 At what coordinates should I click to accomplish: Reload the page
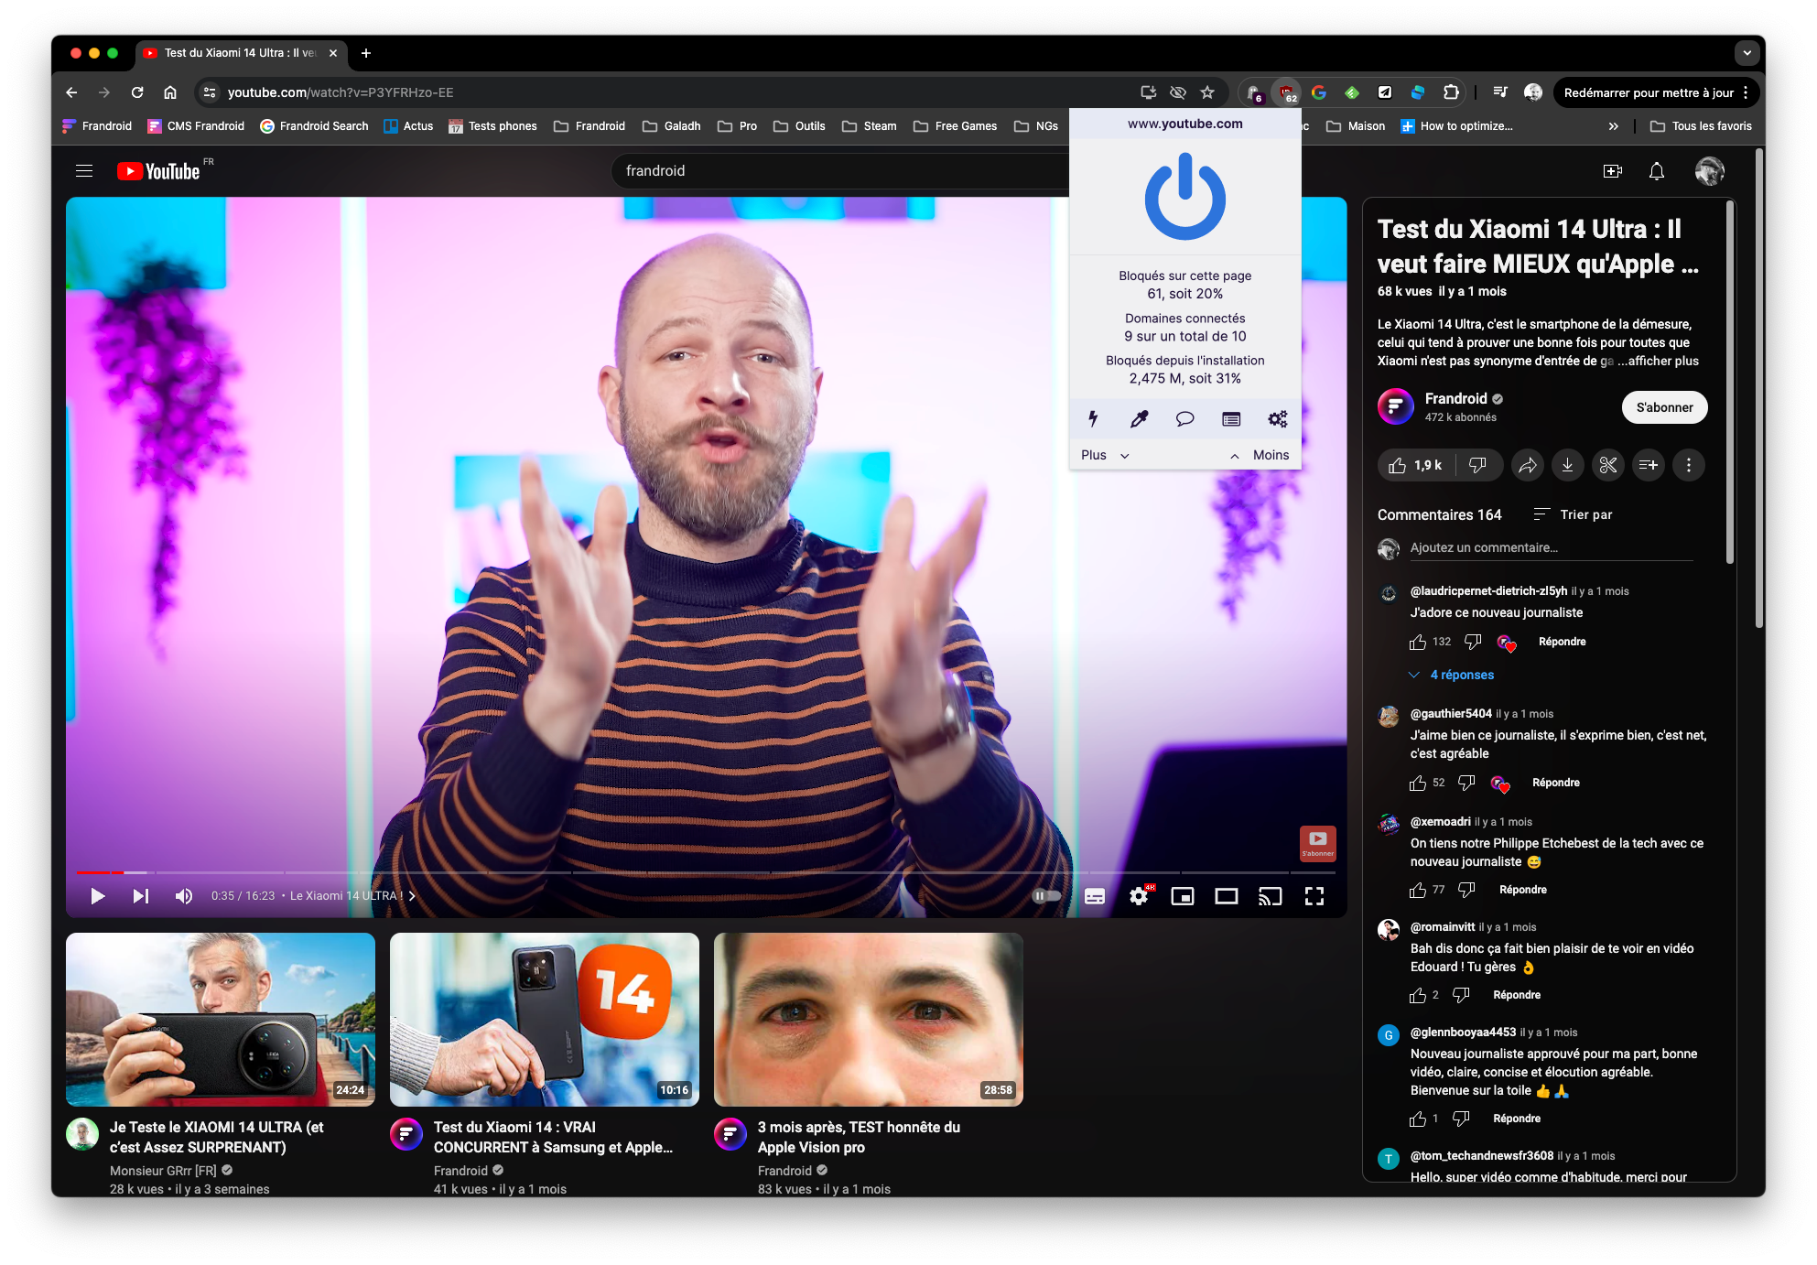tap(137, 92)
